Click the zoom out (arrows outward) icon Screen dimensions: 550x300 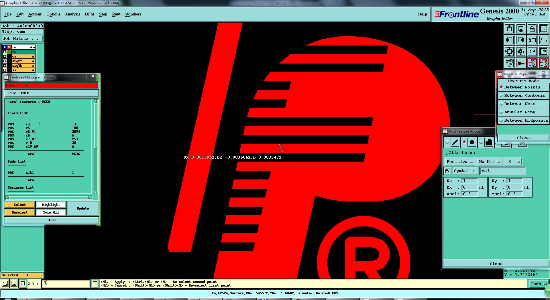521,52
